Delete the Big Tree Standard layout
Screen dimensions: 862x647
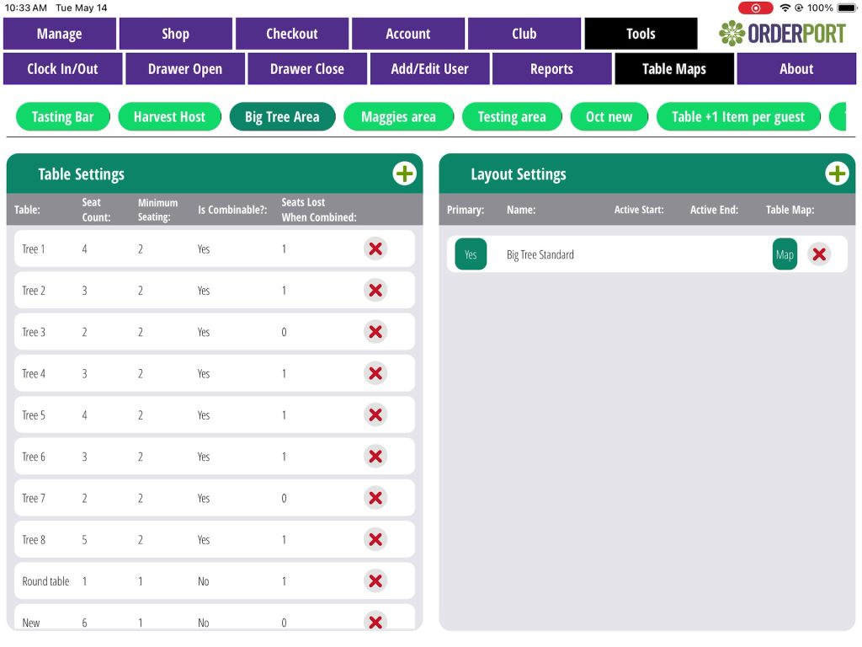click(818, 254)
